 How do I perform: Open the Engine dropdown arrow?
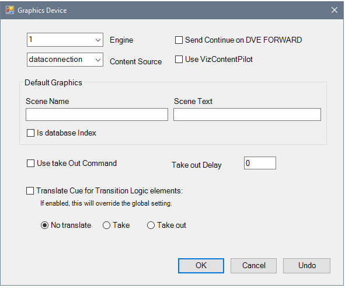tap(98, 40)
